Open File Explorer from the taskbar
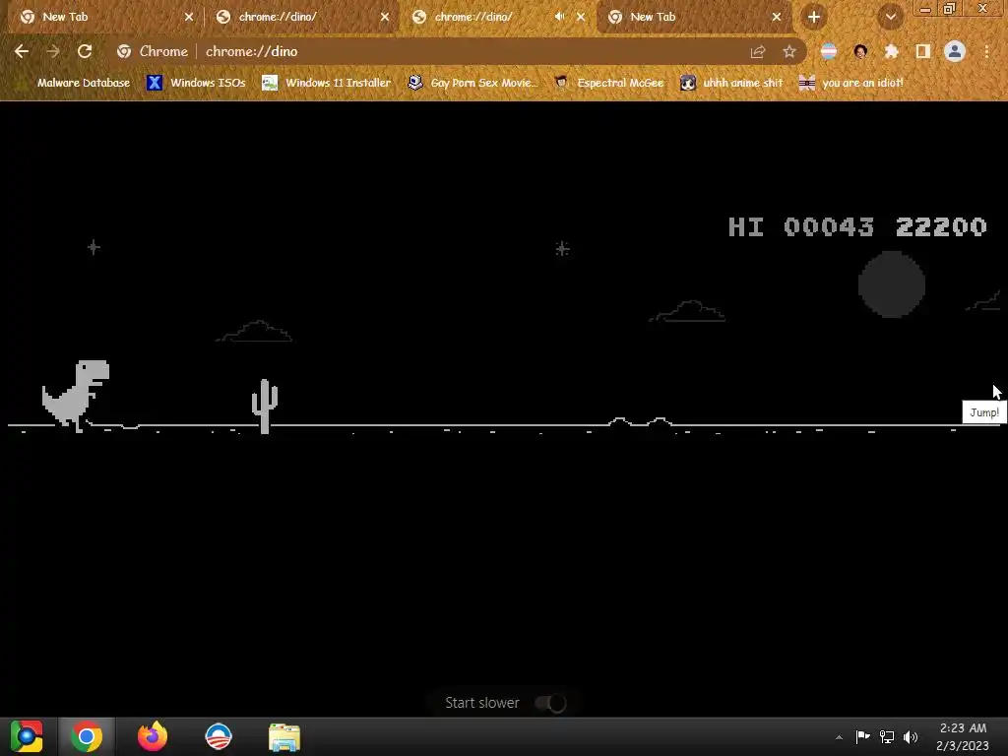Screen dimensions: 1008x756 [284, 737]
